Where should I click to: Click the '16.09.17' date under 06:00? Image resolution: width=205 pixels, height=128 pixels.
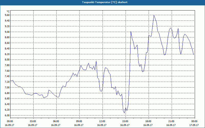[x=56, y=125]
